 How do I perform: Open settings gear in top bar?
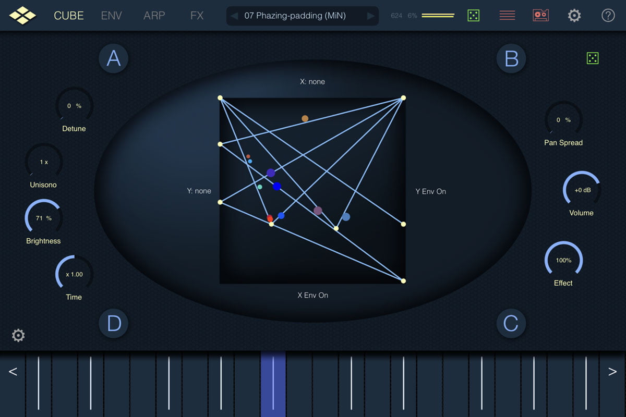[x=574, y=15]
